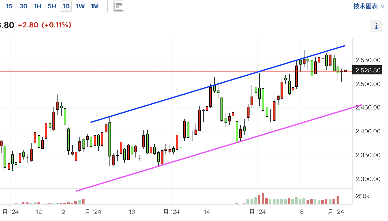The height and width of the screenshot is (221, 388).
Task: Click the date label 14 on time axis
Action: click(207, 212)
